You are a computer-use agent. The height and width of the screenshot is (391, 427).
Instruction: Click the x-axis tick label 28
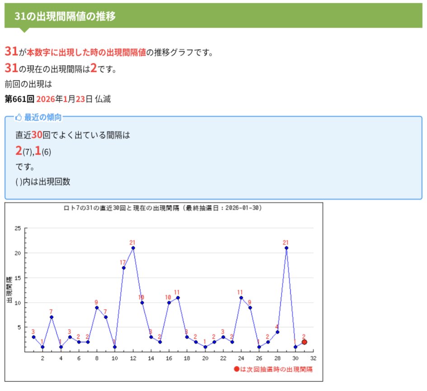coord(277,358)
